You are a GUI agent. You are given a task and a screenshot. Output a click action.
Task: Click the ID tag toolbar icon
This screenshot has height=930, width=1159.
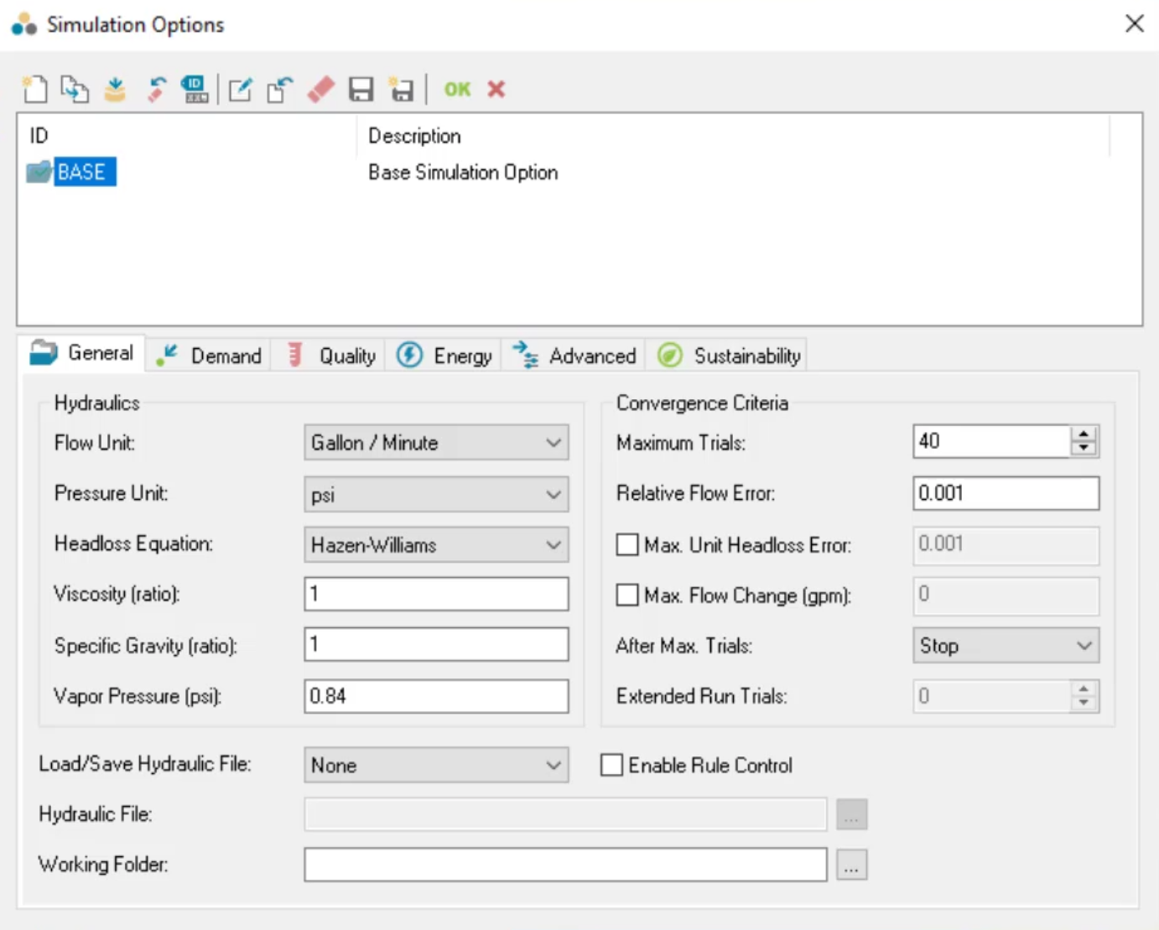click(x=195, y=89)
